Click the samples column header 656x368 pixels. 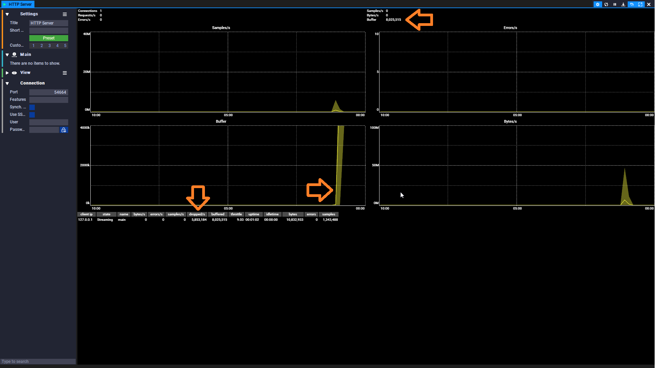click(x=329, y=215)
